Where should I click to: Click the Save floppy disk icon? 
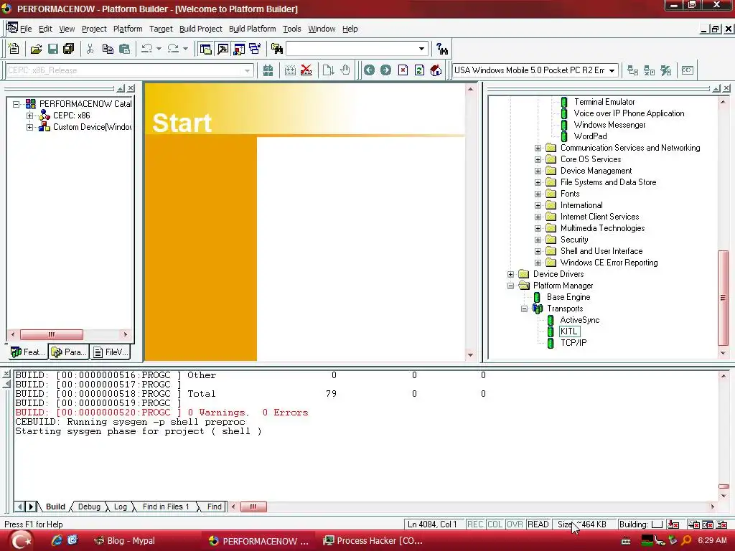(x=53, y=49)
